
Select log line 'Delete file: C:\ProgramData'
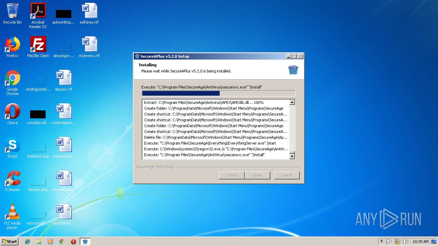click(x=216, y=137)
